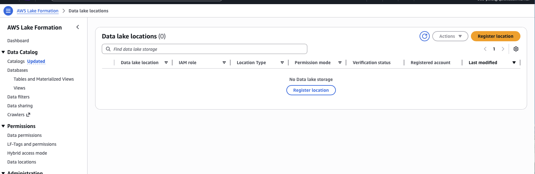
Task: Open Hybrid access mode
Action: [27, 153]
